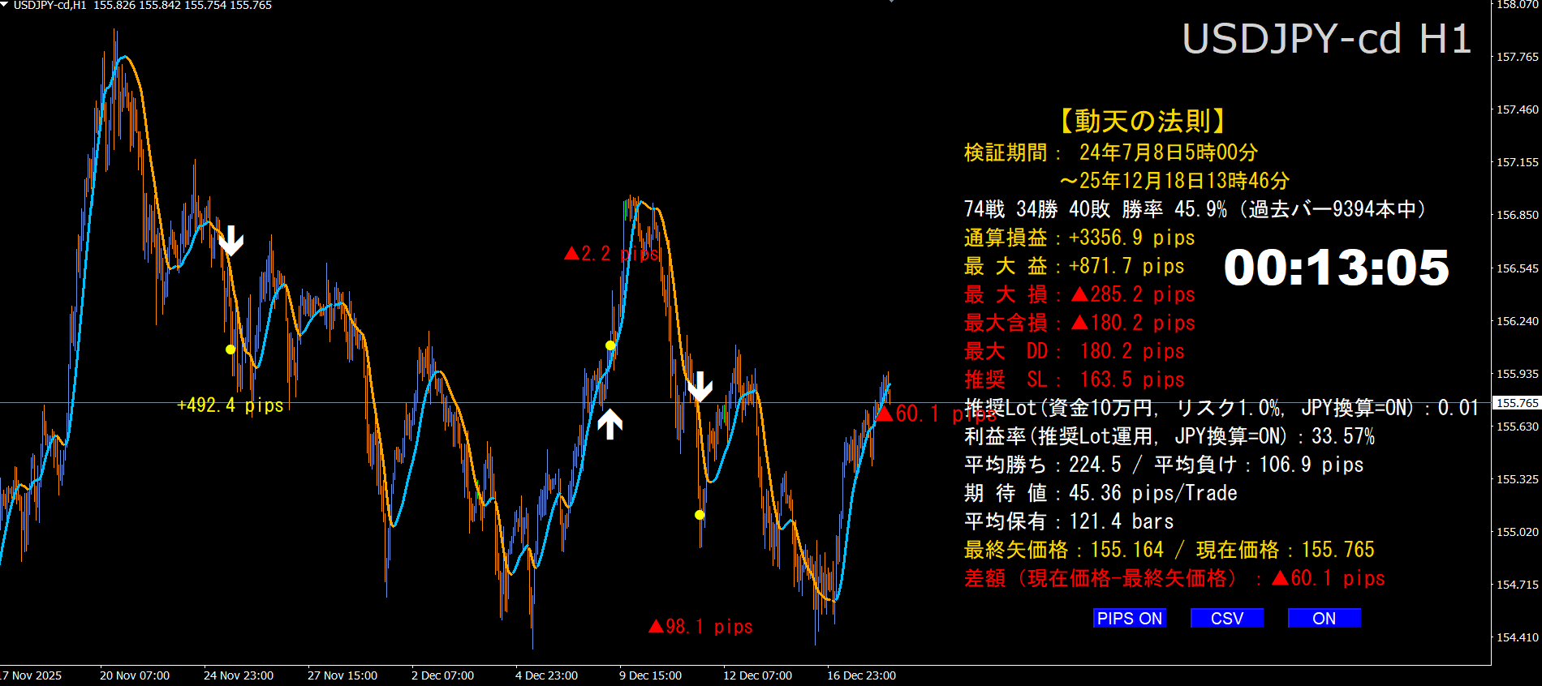Click the yellow dot above the +492.4 pips label
The image size is (1542, 686).
(230, 349)
